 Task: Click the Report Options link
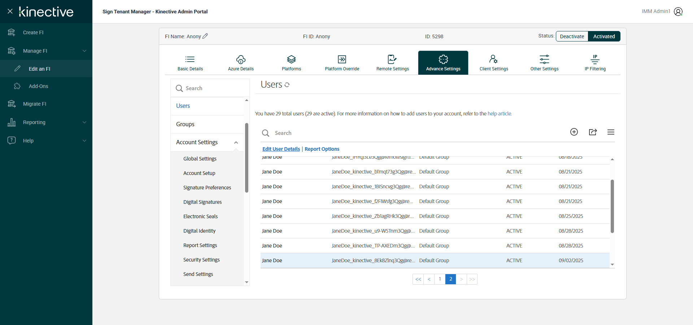[322, 149]
